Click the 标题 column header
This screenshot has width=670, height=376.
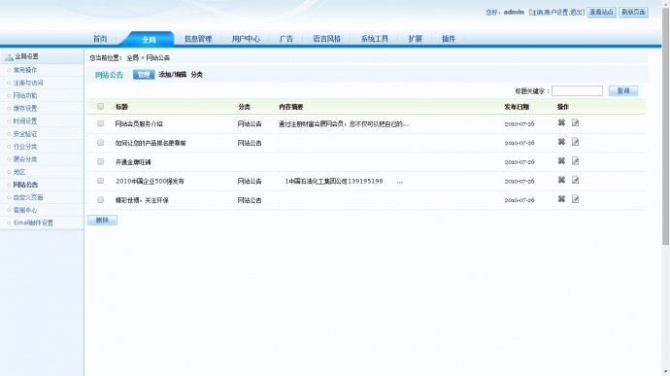coord(121,107)
